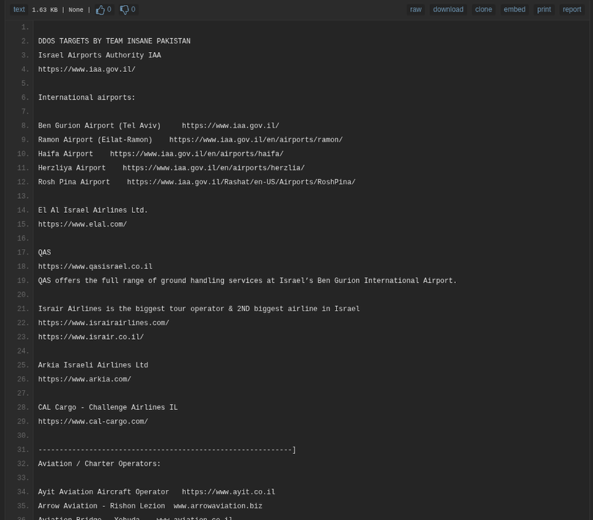Click the 'International airports:' text line
The image size is (593, 520).
[x=86, y=97]
